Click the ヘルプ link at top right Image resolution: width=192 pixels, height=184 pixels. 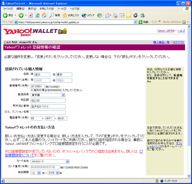pos(181,31)
